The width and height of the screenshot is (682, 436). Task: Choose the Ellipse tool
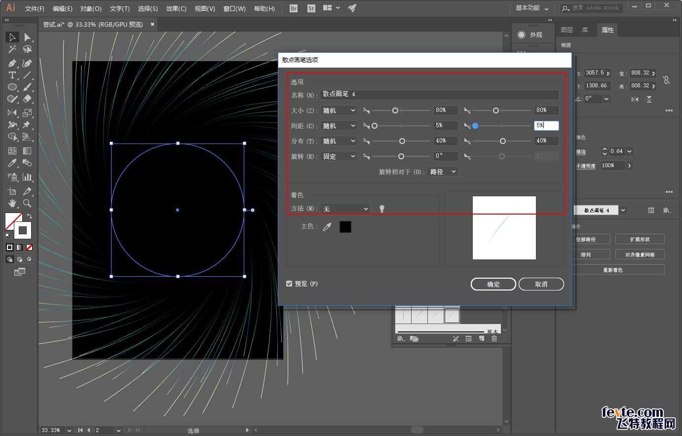(12, 87)
